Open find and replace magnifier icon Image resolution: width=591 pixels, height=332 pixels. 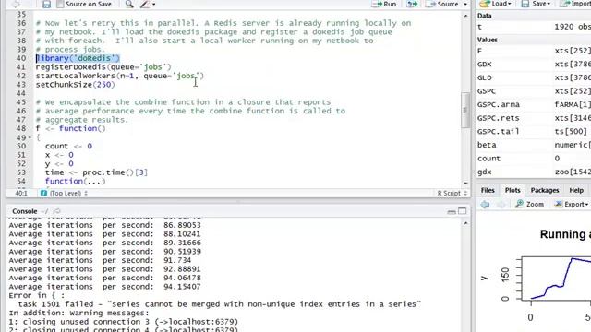129,4
